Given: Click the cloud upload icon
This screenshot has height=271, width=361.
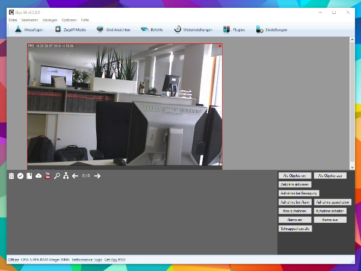Looking at the screenshot, I should tap(39, 176).
